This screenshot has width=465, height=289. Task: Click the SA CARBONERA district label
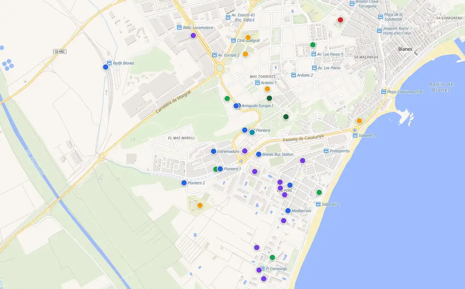pos(449,18)
